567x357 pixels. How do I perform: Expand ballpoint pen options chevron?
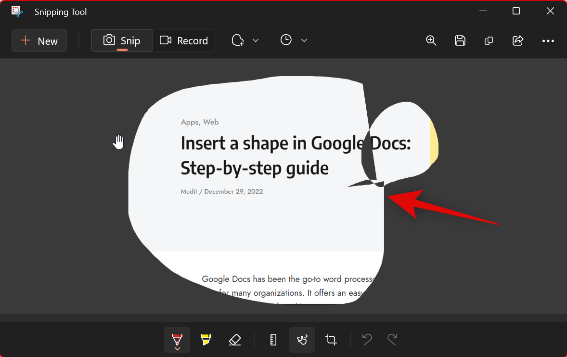177,348
